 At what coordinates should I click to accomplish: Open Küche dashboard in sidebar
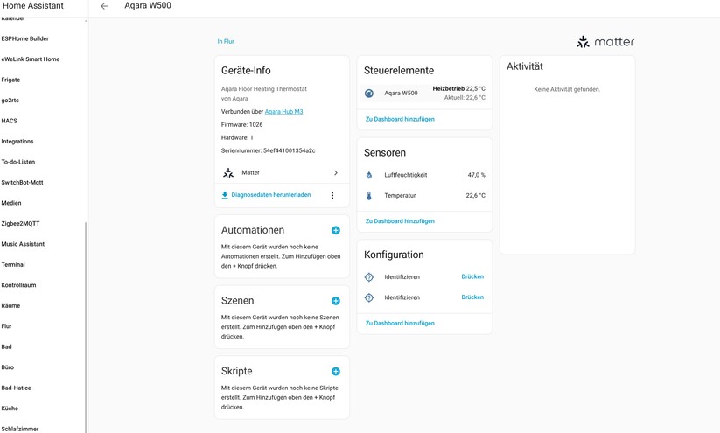(x=10, y=409)
